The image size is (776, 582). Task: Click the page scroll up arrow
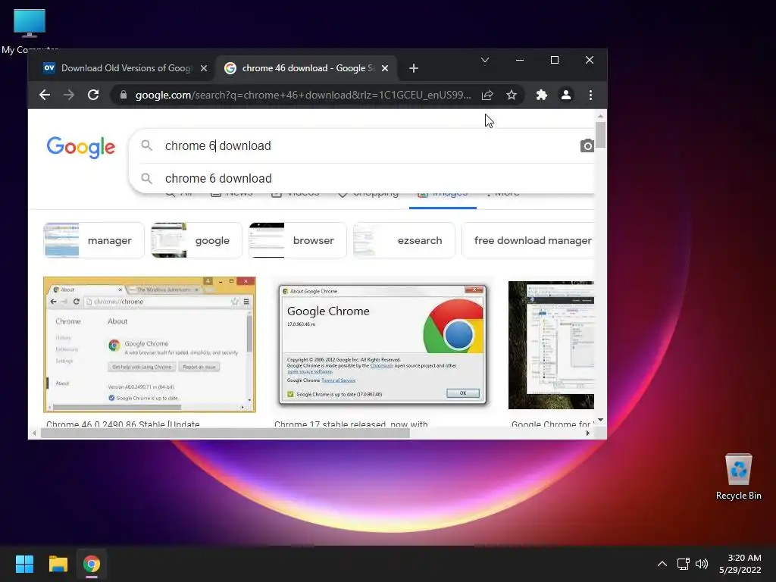click(x=600, y=116)
